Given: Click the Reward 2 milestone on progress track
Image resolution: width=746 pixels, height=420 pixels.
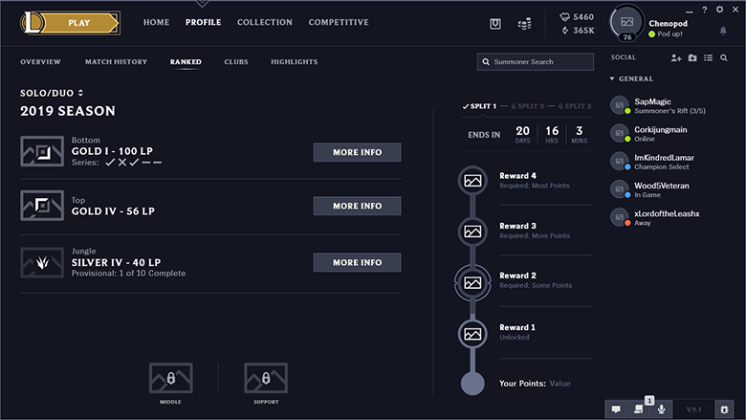Looking at the screenshot, I should click(x=472, y=282).
